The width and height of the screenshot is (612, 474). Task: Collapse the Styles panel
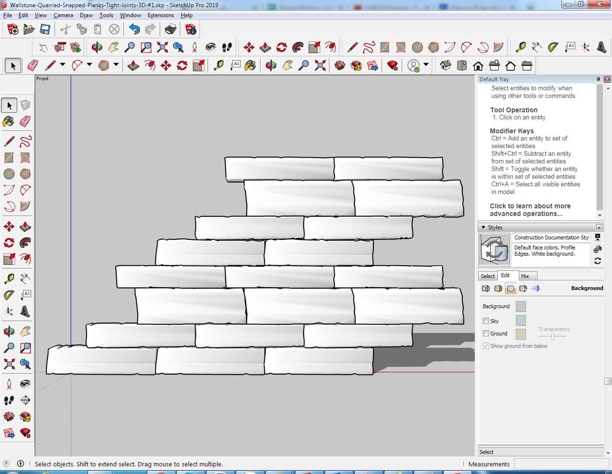(x=483, y=227)
